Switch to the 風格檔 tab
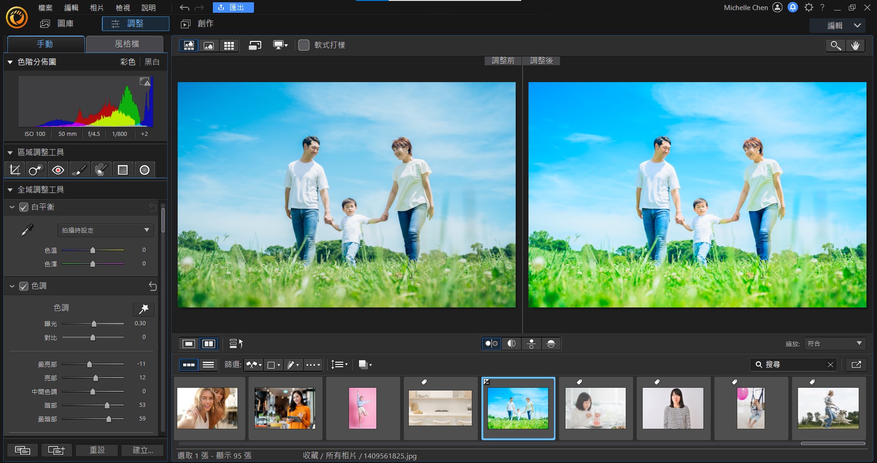This screenshot has width=877, height=463. [126, 44]
